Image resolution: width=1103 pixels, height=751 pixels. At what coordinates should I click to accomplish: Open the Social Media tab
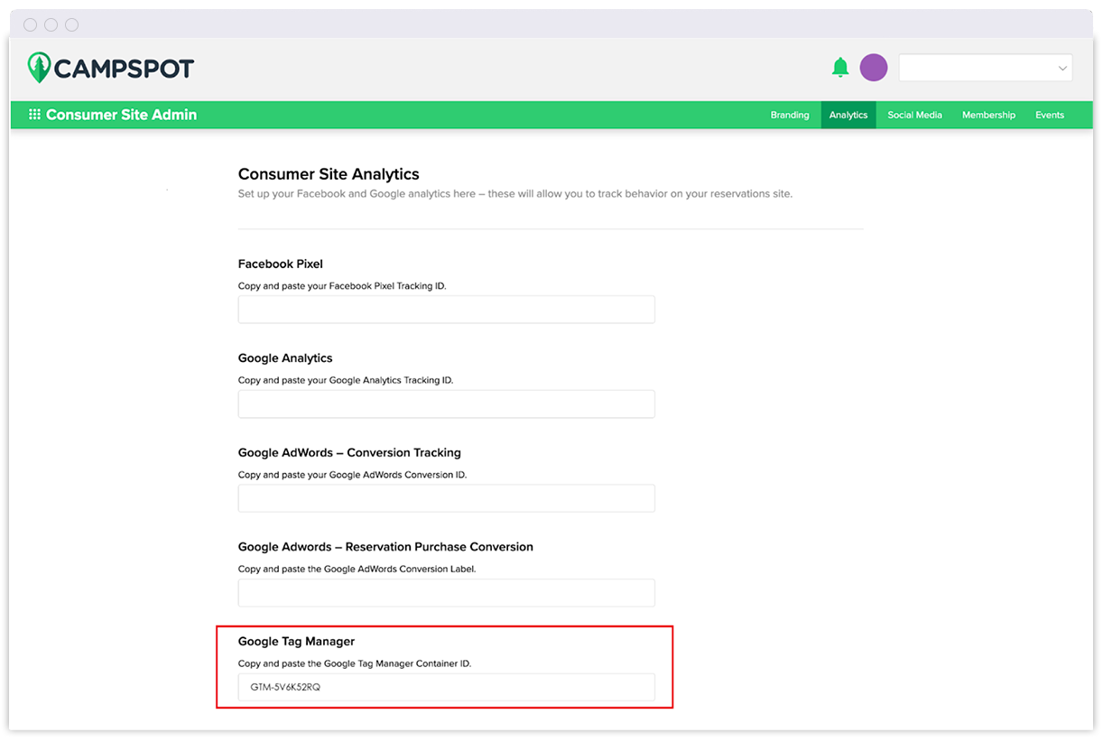point(914,115)
